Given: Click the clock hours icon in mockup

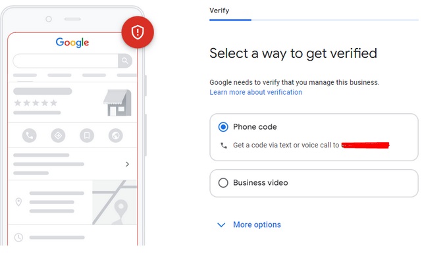Looking at the screenshot, I should [18, 238].
